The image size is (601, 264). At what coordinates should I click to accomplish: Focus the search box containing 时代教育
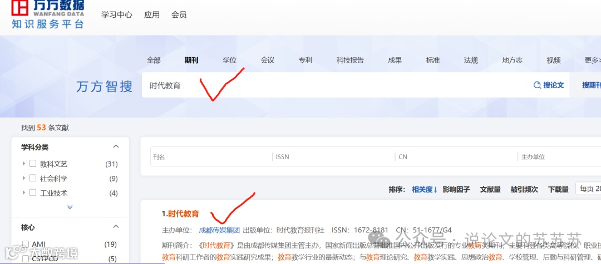333,85
